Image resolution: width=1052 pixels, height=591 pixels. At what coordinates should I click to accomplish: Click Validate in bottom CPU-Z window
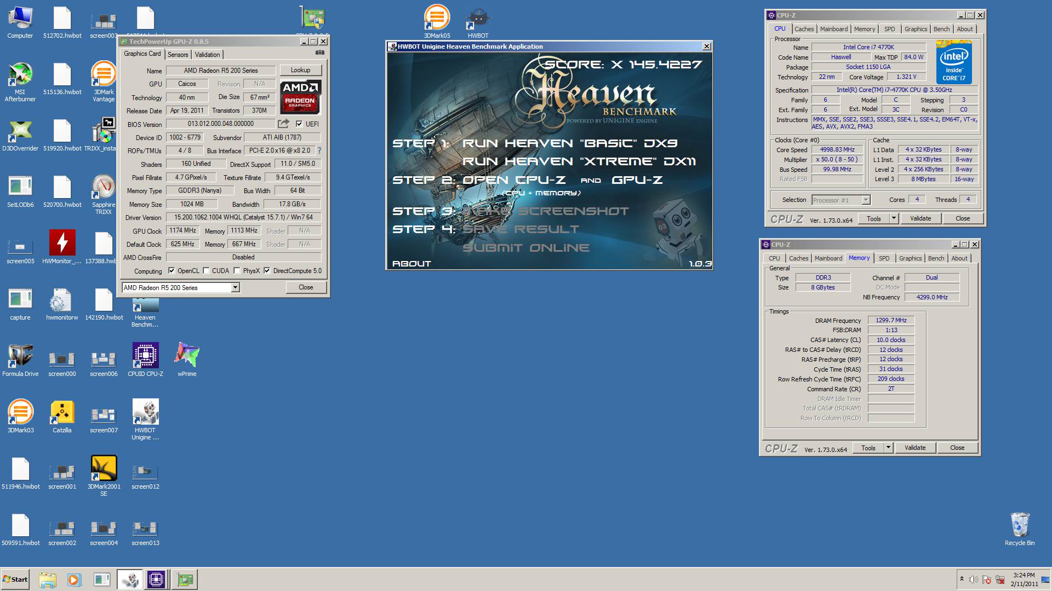click(915, 448)
